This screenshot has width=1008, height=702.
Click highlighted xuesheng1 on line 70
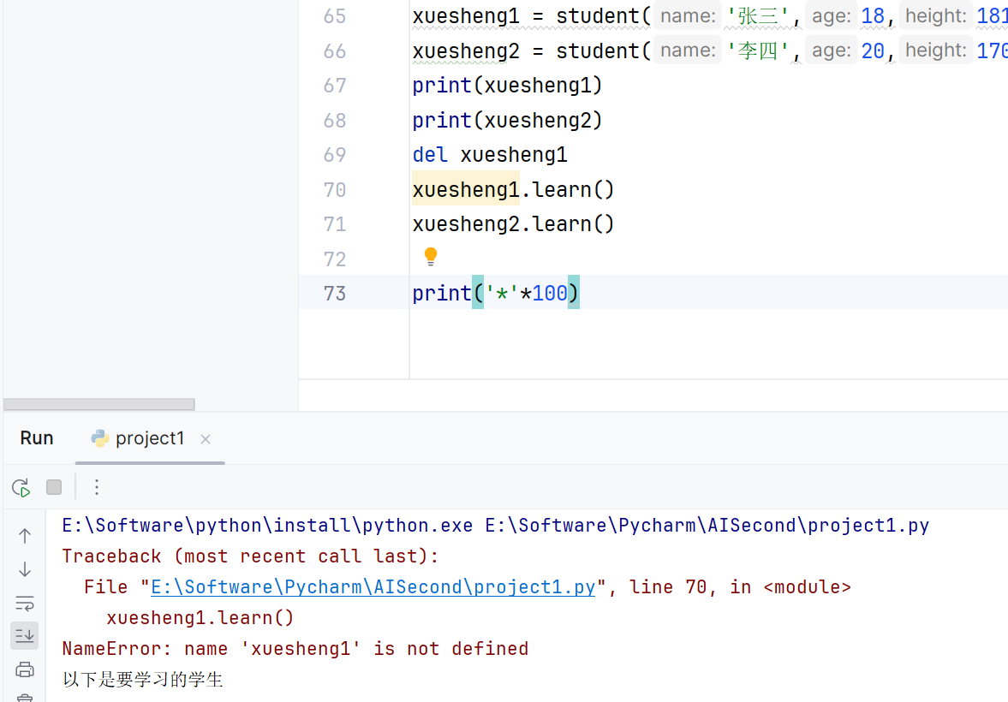pos(465,190)
